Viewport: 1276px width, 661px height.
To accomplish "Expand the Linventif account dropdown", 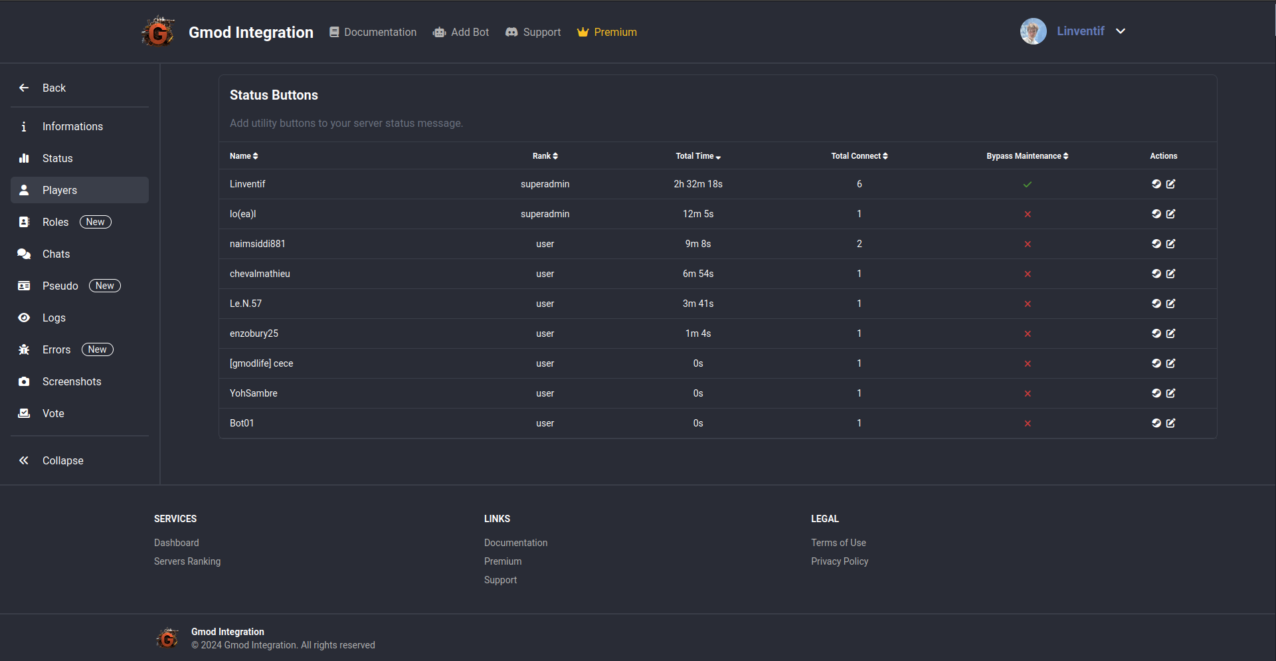I will pyautogui.click(x=1121, y=31).
